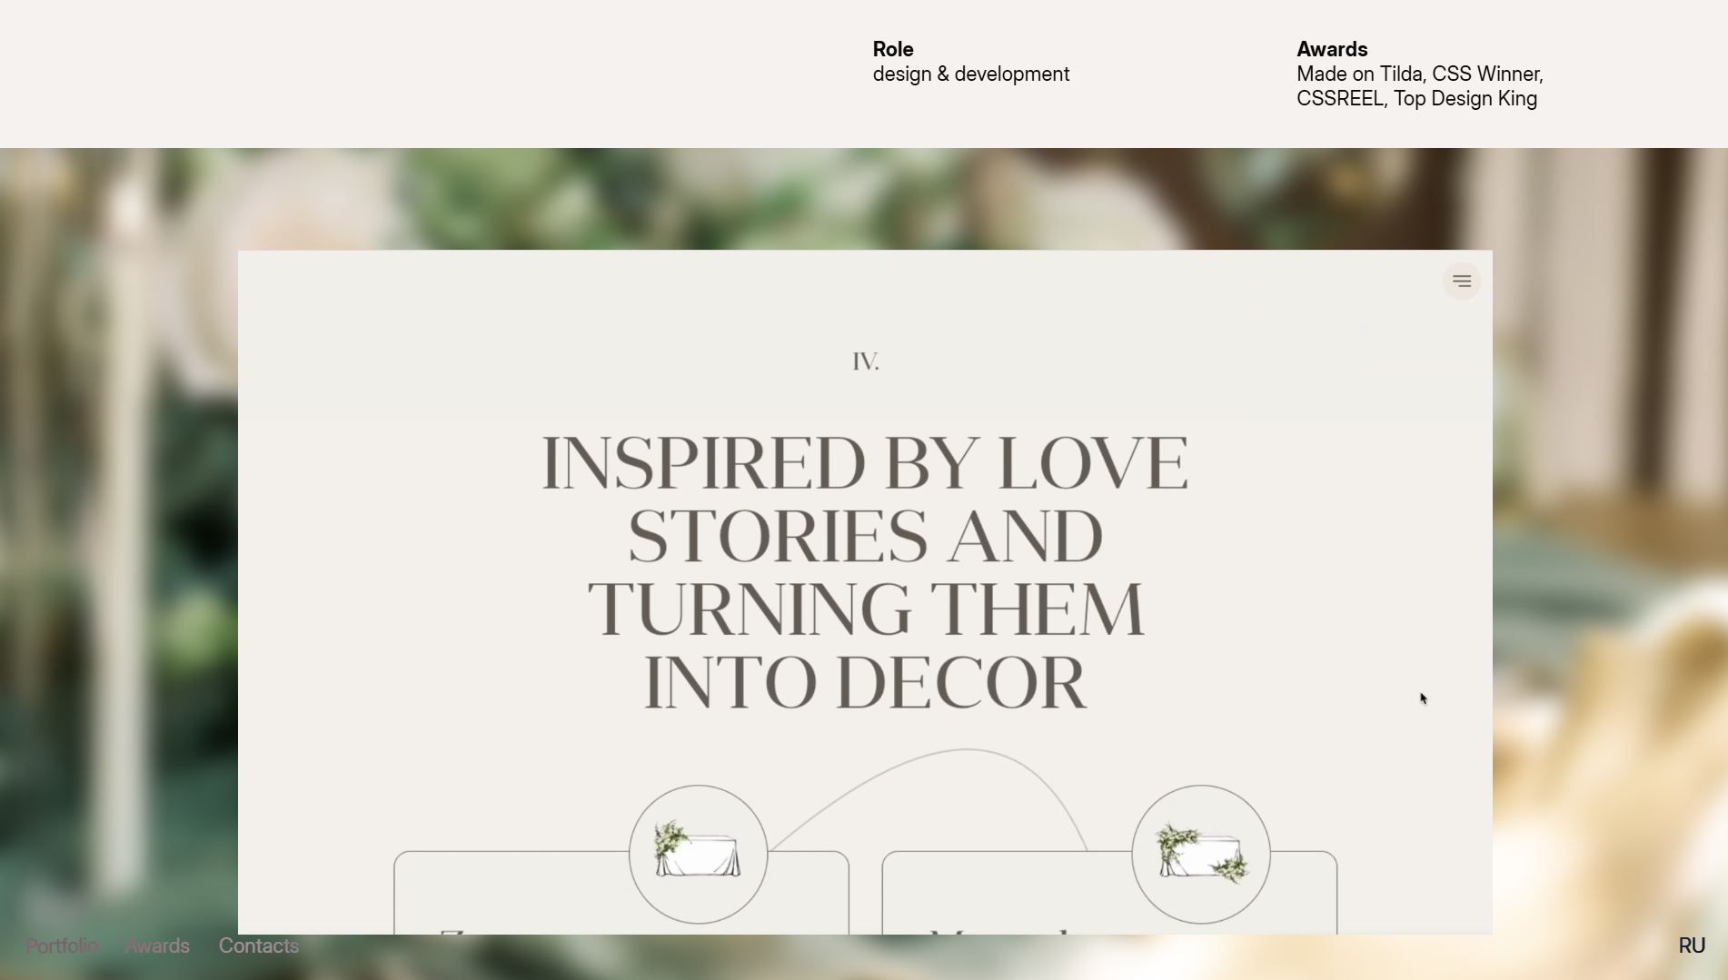Open the Contacts page link

pos(259,945)
